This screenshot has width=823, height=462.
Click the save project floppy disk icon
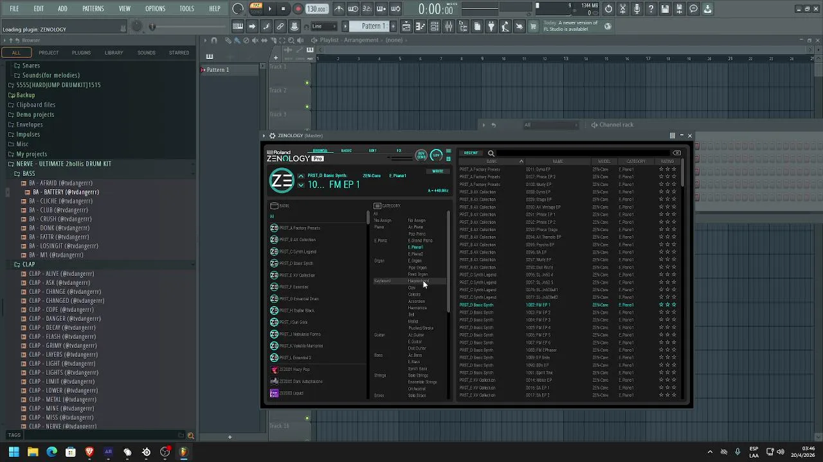pos(665,9)
